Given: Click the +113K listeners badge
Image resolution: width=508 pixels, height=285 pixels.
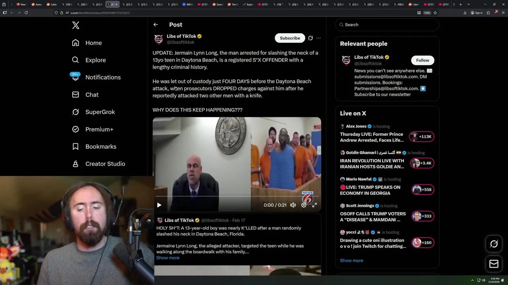Looking at the screenshot, I should pos(421,137).
